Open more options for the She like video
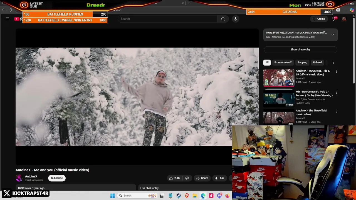 (x=336, y=111)
